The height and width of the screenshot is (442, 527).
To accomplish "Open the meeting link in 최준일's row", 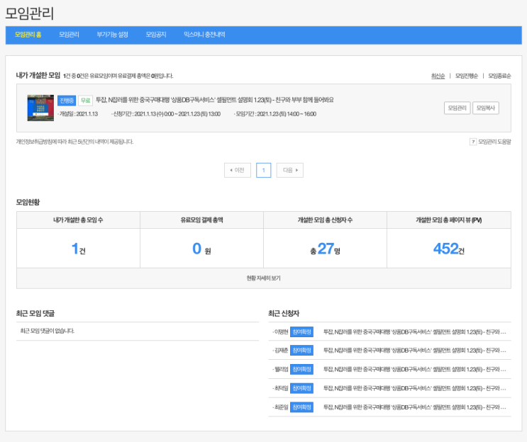I will pyautogui.click(x=415, y=407).
